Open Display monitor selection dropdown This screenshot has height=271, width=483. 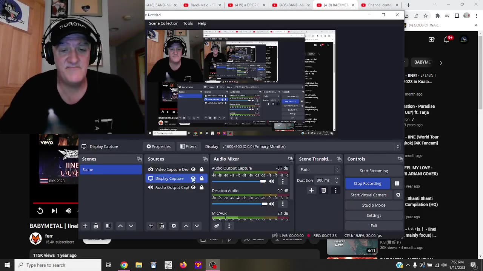point(312,146)
